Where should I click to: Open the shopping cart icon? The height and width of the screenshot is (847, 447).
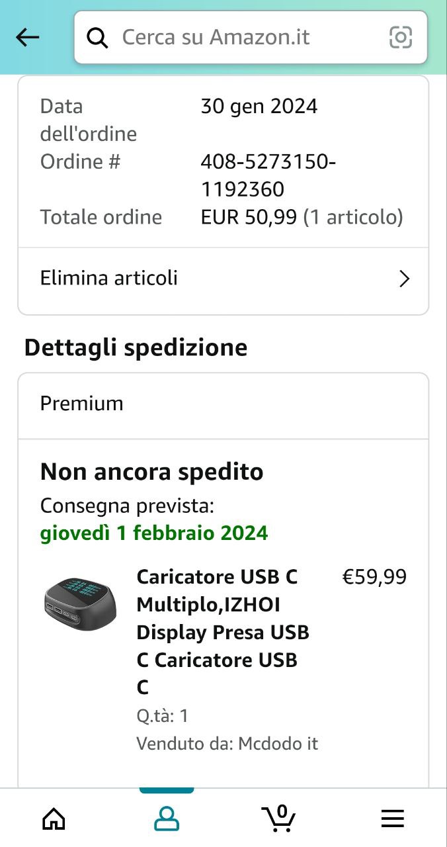tap(278, 819)
